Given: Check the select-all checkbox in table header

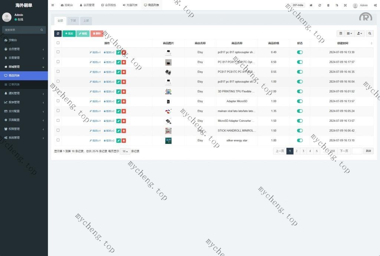Looking at the screenshot, I should click(x=58, y=43).
